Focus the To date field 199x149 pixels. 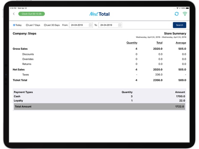coord(110,25)
